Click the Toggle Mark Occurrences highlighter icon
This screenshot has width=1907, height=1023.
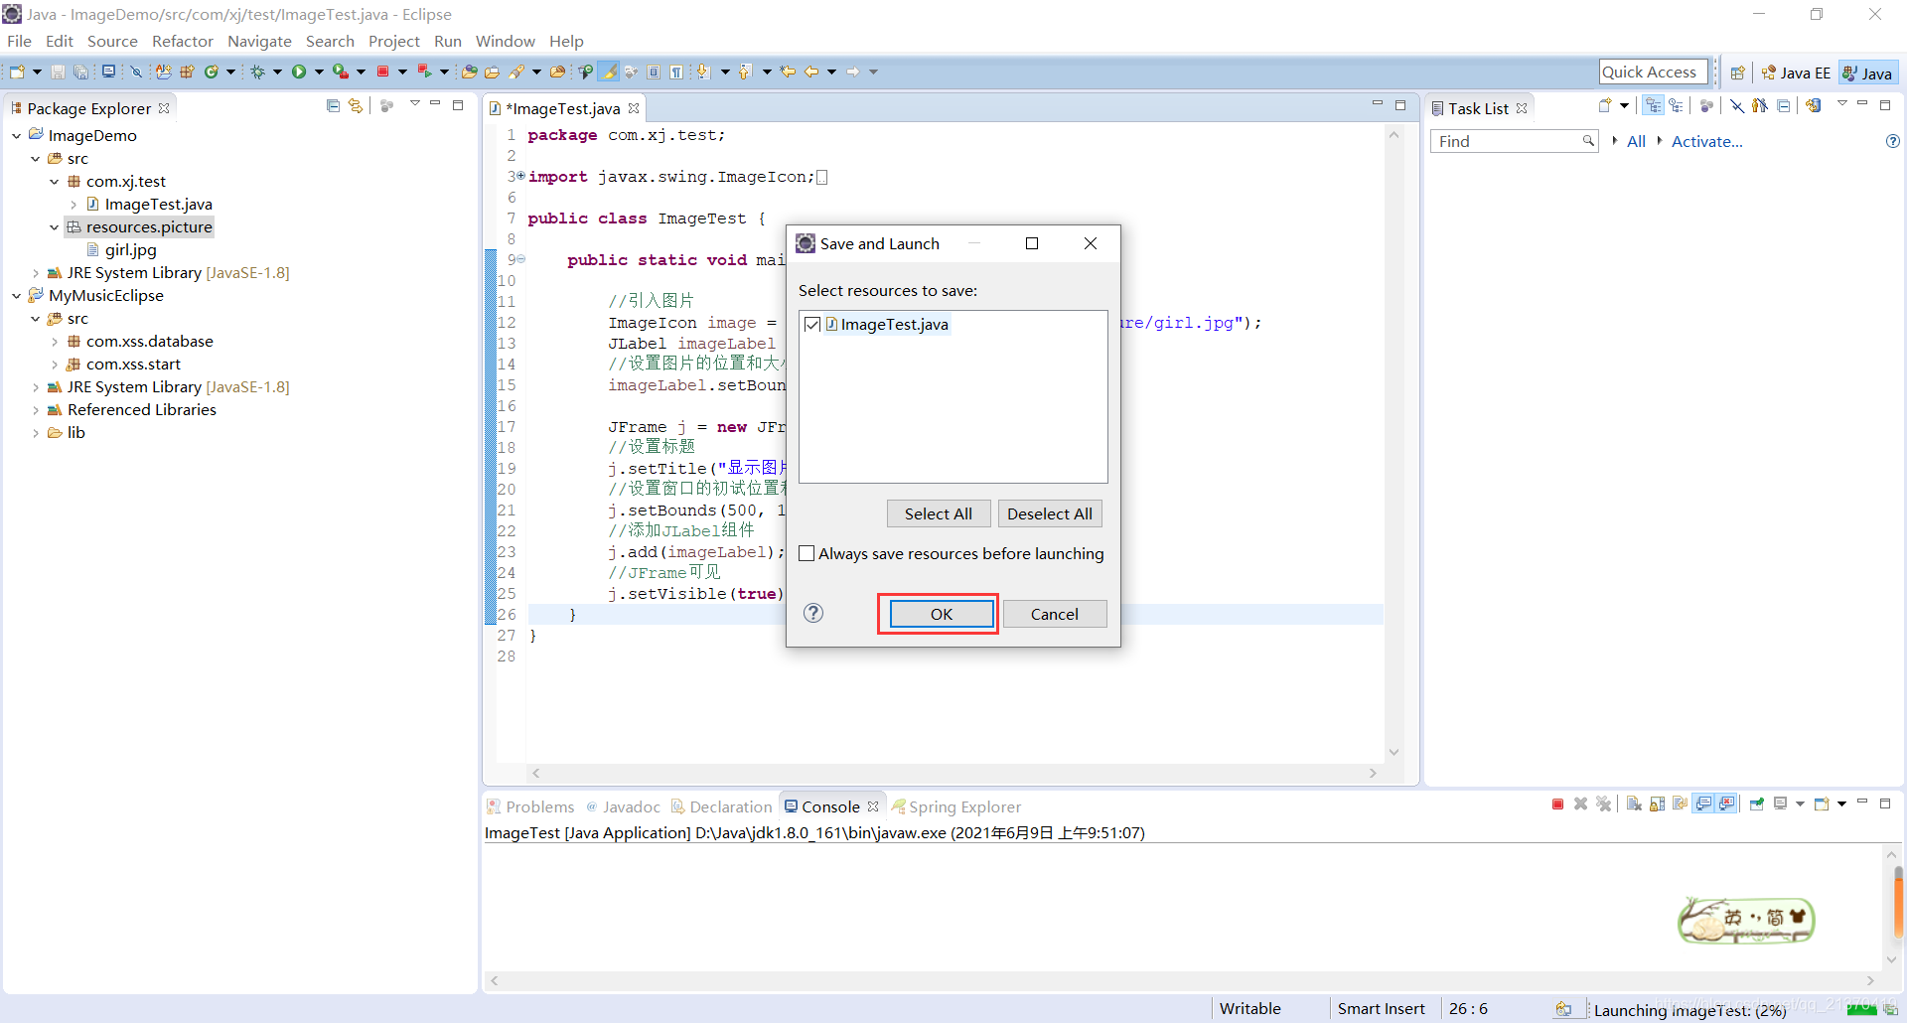pos(609,72)
